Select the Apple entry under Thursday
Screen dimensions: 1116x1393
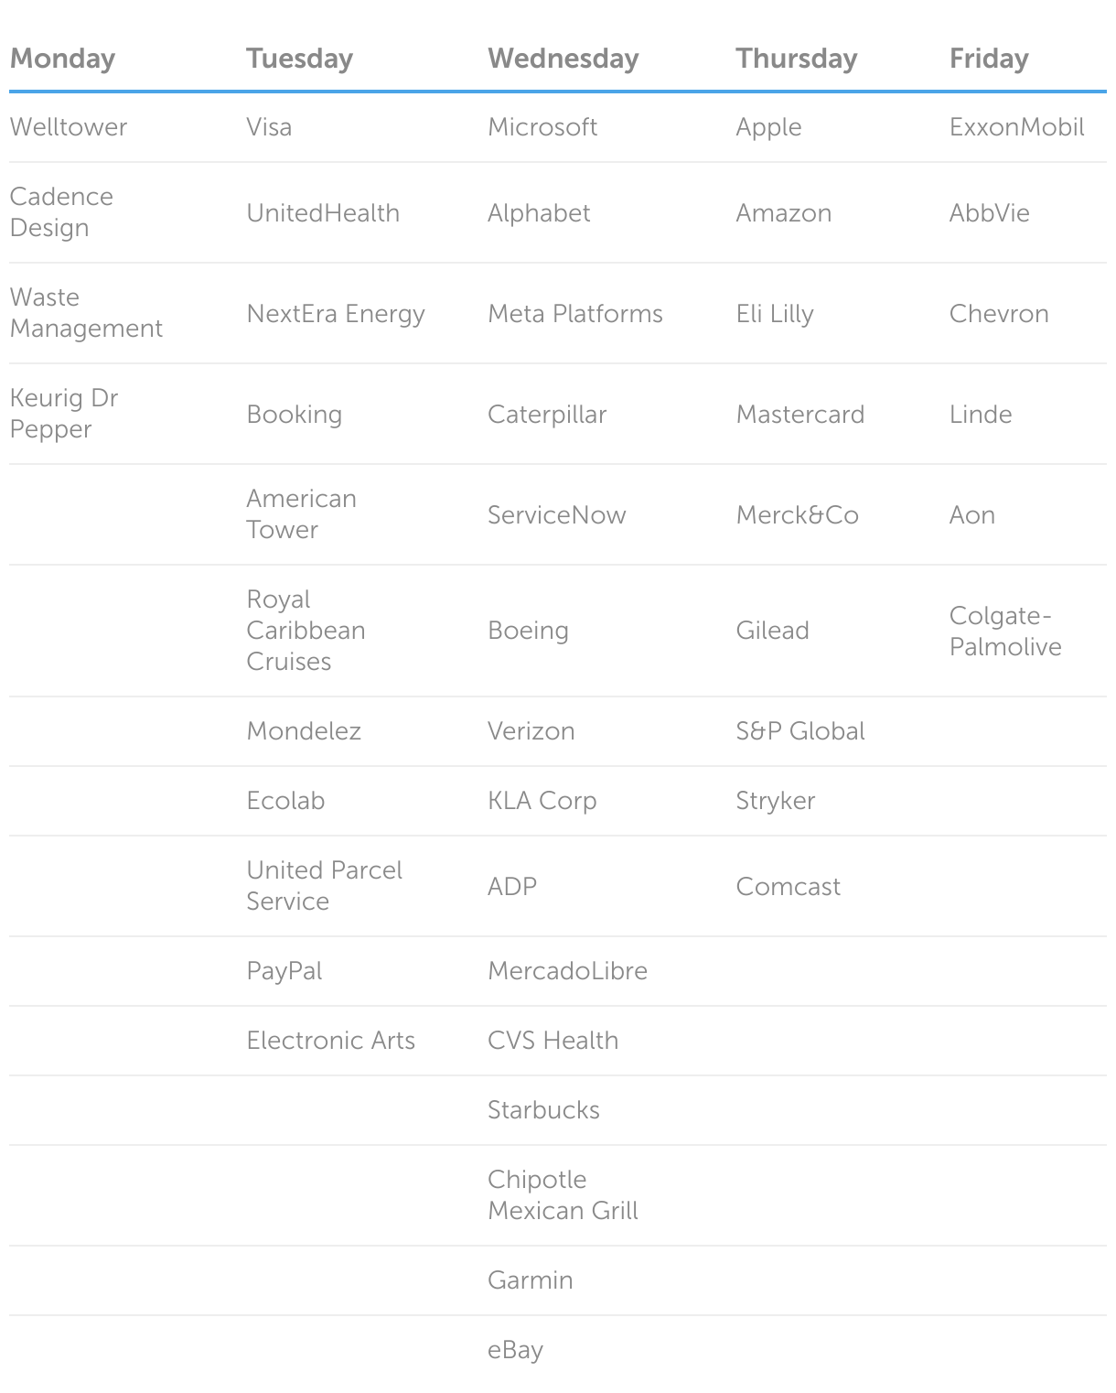coord(768,127)
